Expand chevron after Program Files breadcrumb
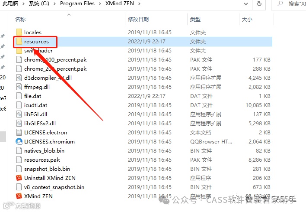This screenshot has height=212, width=306. pos(100,3)
